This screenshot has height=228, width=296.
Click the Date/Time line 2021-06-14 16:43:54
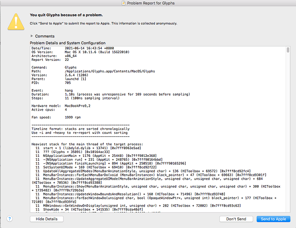(72, 48)
